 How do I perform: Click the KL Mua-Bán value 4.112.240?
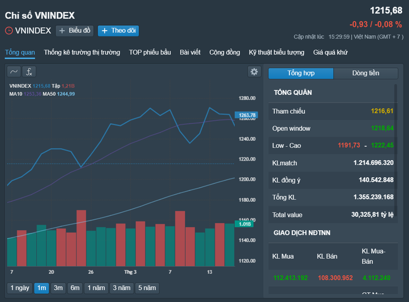click(376, 278)
